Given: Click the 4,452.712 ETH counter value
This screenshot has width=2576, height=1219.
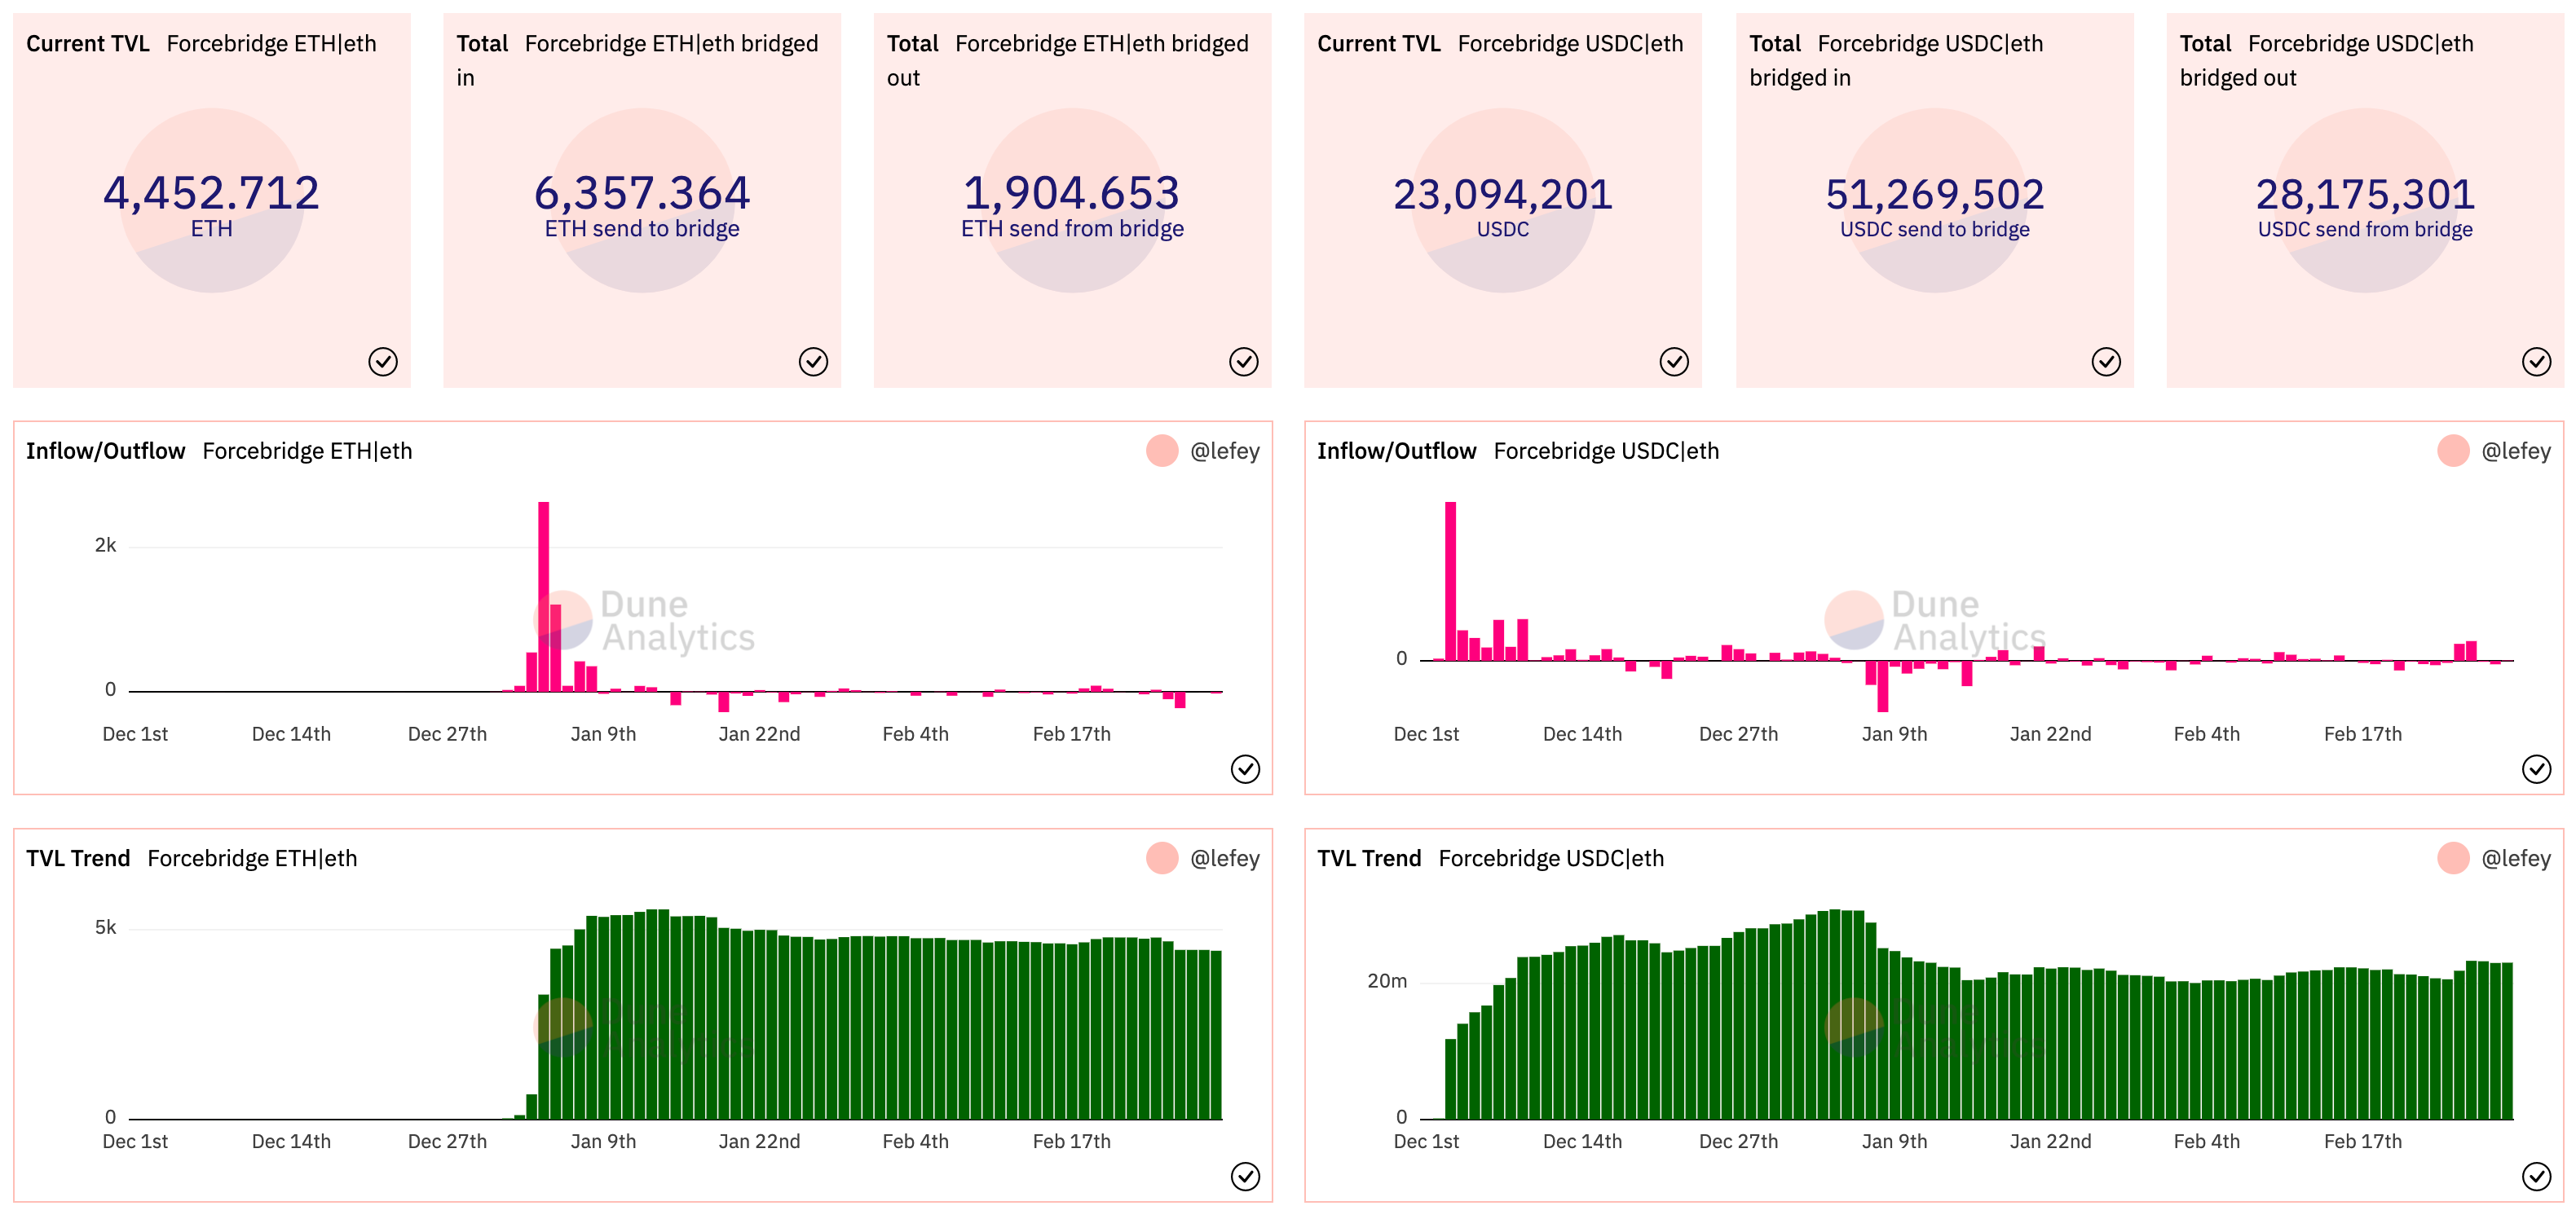Looking at the screenshot, I should [x=211, y=194].
